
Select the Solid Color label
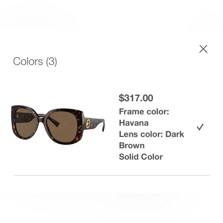pyautogui.click(x=141, y=157)
